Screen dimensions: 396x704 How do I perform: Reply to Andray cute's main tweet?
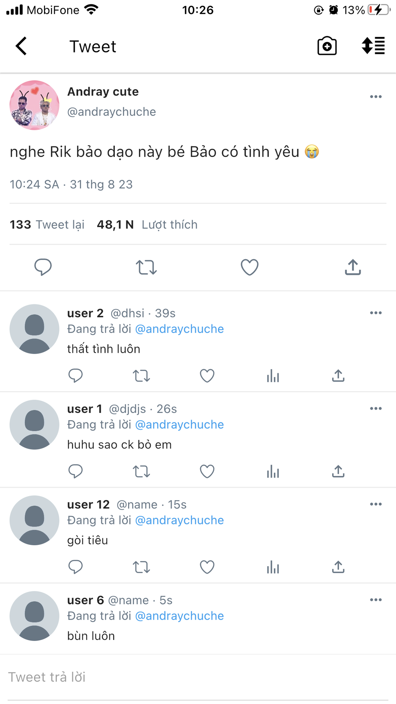pos(43,267)
